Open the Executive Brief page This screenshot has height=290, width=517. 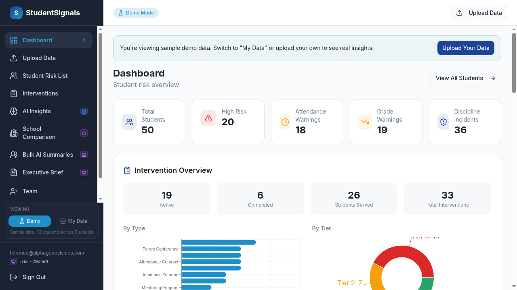48,172
